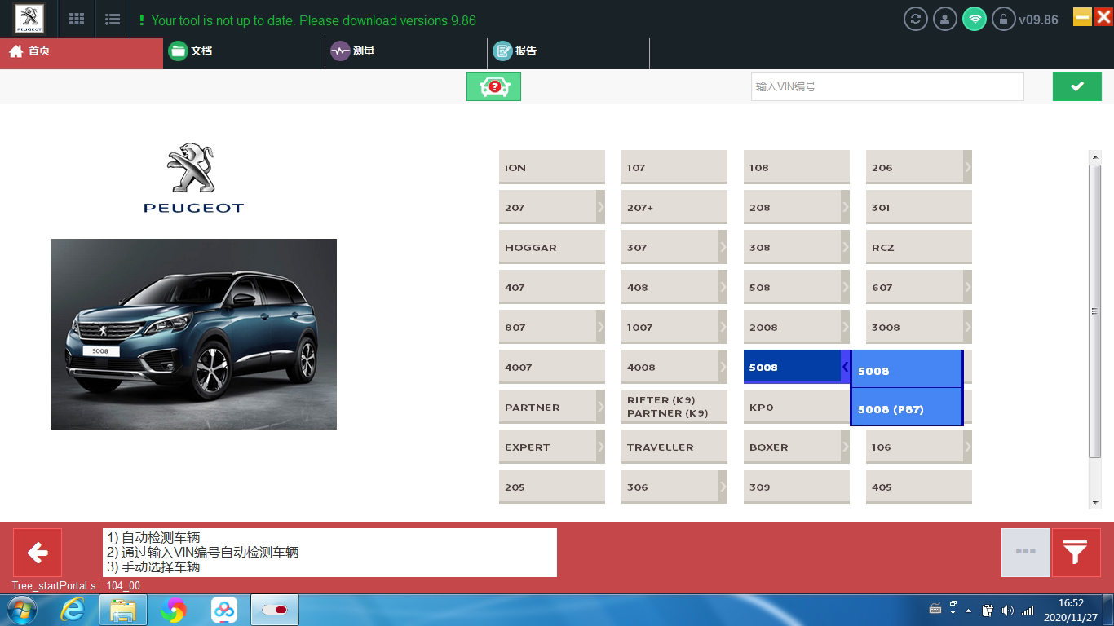Viewport: 1114px width, 626px height.
Task: Launch Internet Explorer from taskbar
Action: [x=73, y=610]
